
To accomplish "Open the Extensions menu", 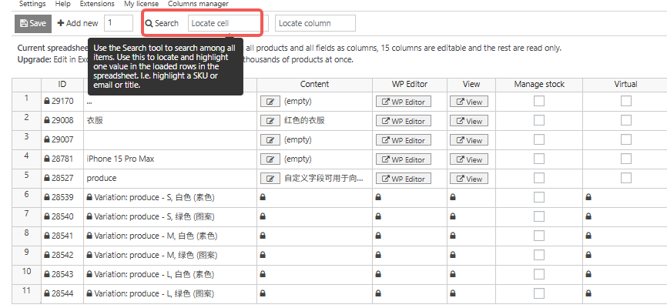I will pos(97,4).
